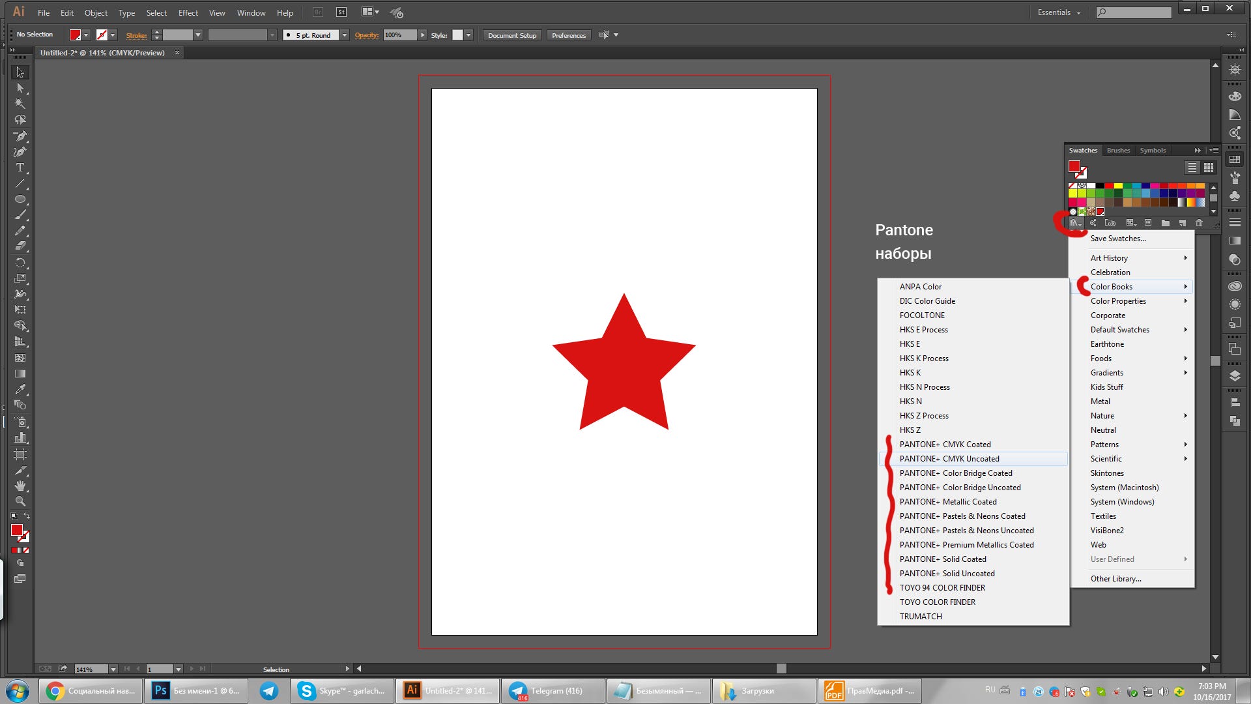The width and height of the screenshot is (1251, 704).
Task: Open the Object menu
Action: pos(96,12)
